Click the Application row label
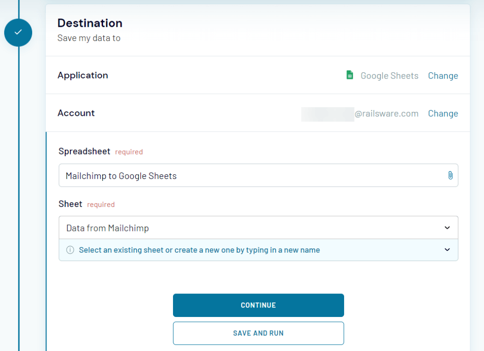Image resolution: width=484 pixels, height=351 pixels. pos(83,75)
